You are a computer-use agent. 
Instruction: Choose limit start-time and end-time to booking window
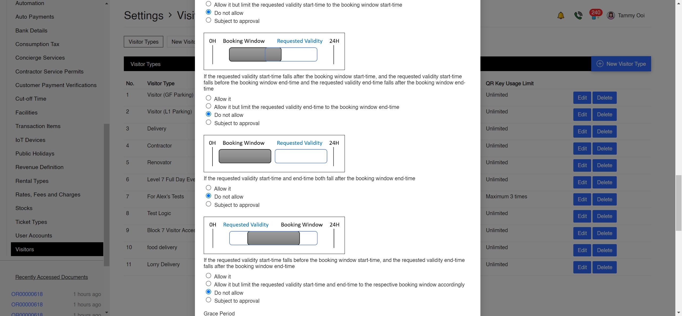pos(209,284)
